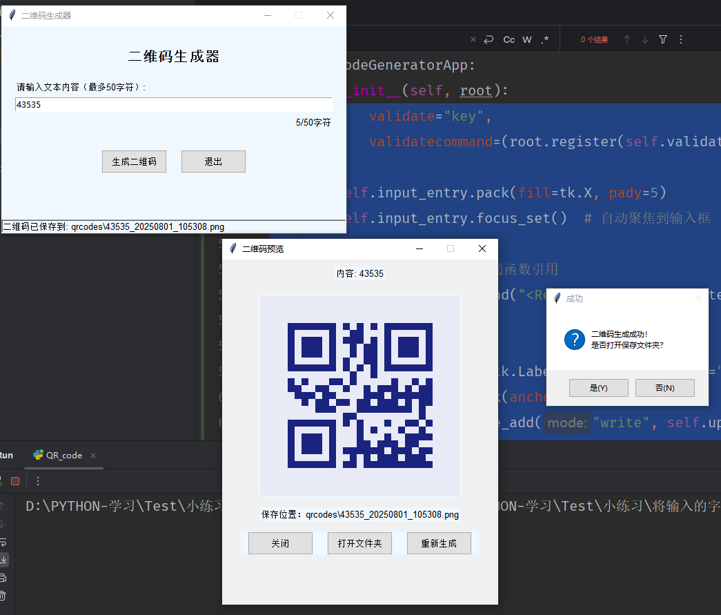Stop the running script with red square icon
The height and width of the screenshot is (615, 721).
click(15, 481)
